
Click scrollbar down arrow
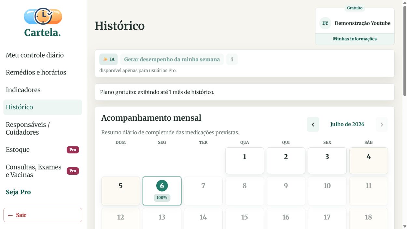pyautogui.click(x=404, y=226)
